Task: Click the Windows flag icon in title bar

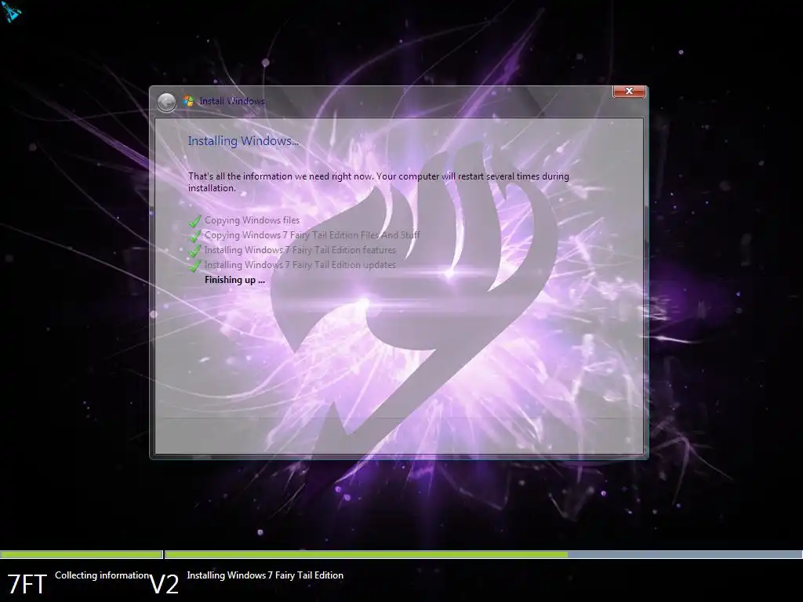Action: (188, 101)
